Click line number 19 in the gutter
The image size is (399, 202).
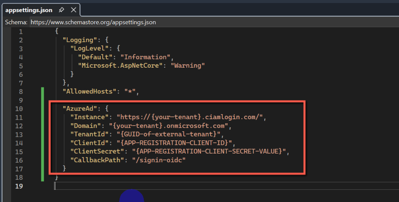click(x=20, y=186)
